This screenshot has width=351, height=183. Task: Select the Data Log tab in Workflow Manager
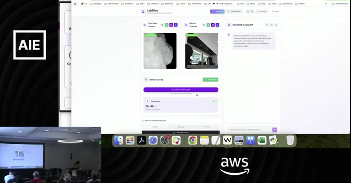tap(181, 127)
